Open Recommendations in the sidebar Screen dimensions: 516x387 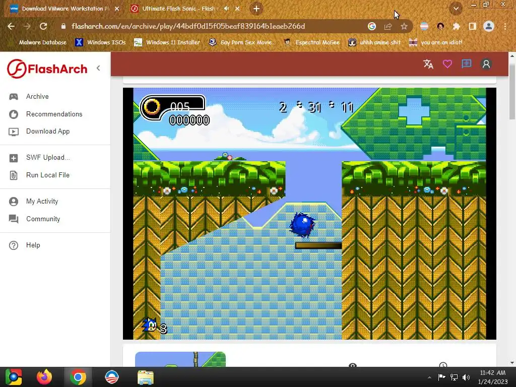tap(54, 114)
